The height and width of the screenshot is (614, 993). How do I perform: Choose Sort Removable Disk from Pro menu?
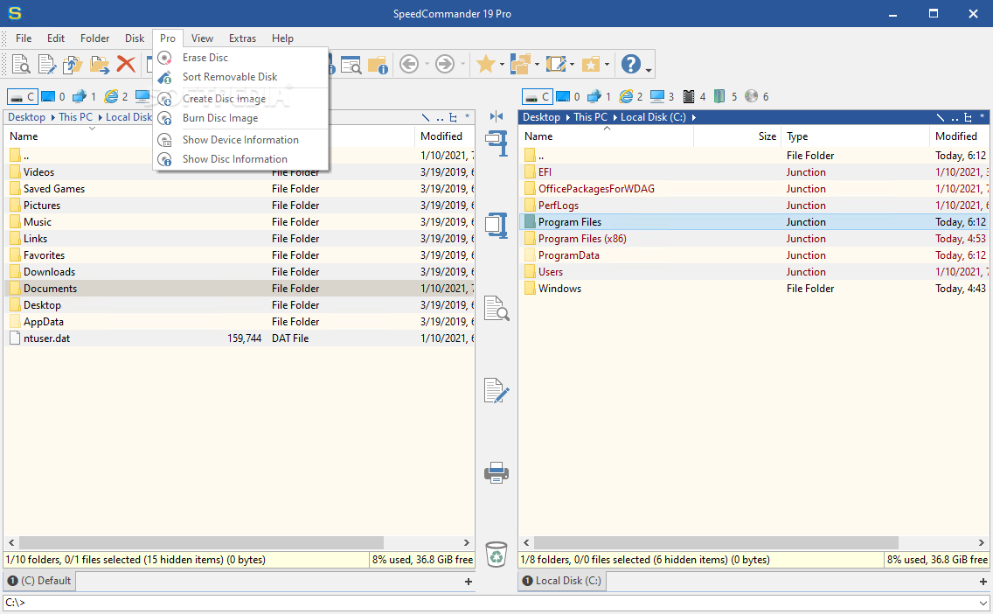tap(240, 77)
